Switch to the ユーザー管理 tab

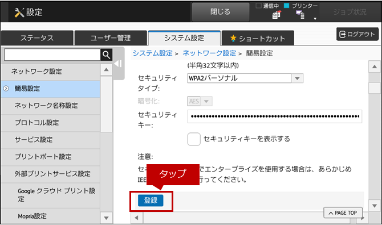point(111,38)
